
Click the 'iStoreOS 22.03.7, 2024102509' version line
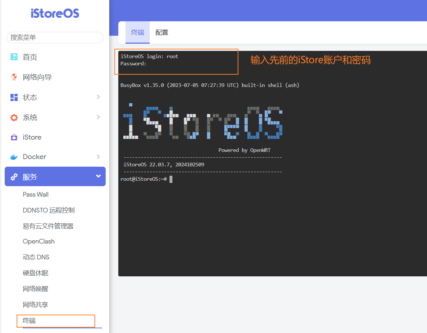[x=164, y=165]
